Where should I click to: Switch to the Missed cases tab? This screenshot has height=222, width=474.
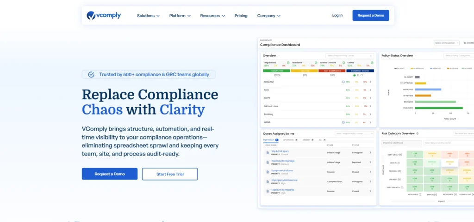pyautogui.click(x=308, y=140)
